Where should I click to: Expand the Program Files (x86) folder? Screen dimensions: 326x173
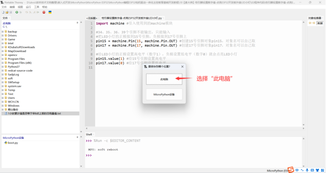[x=3, y=63]
